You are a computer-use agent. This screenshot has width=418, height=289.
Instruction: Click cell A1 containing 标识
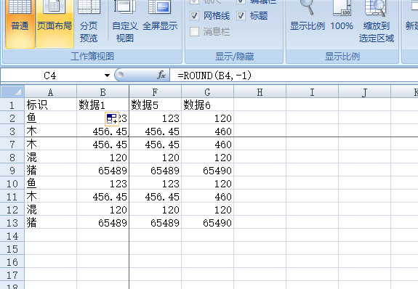50,105
